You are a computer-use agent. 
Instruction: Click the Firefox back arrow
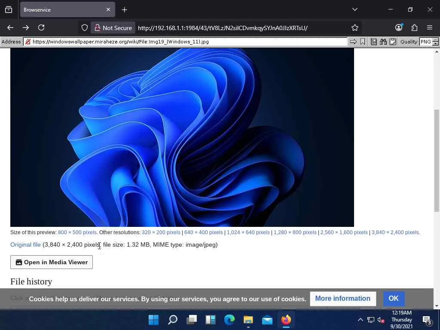pos(10,28)
